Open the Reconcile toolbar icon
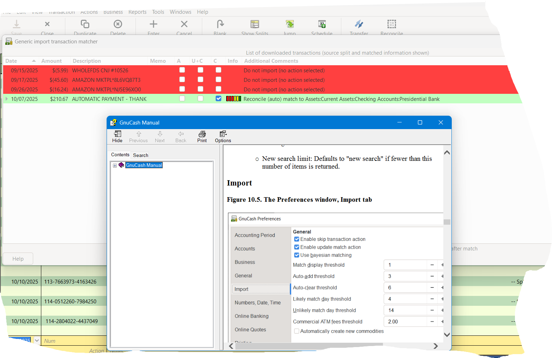This screenshot has height=358, width=552. (391, 24)
